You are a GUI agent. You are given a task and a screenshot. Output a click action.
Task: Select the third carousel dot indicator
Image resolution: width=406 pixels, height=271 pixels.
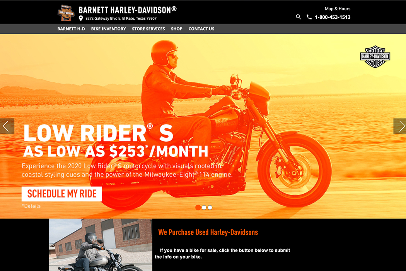pos(210,208)
